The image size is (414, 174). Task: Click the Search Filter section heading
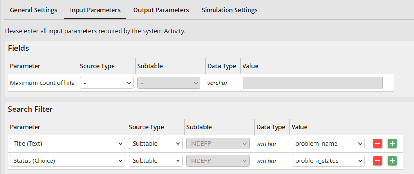30,110
